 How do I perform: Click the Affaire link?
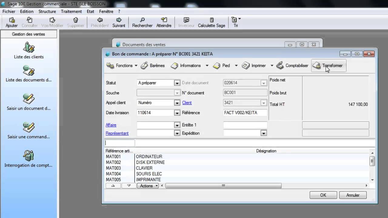click(x=111, y=125)
